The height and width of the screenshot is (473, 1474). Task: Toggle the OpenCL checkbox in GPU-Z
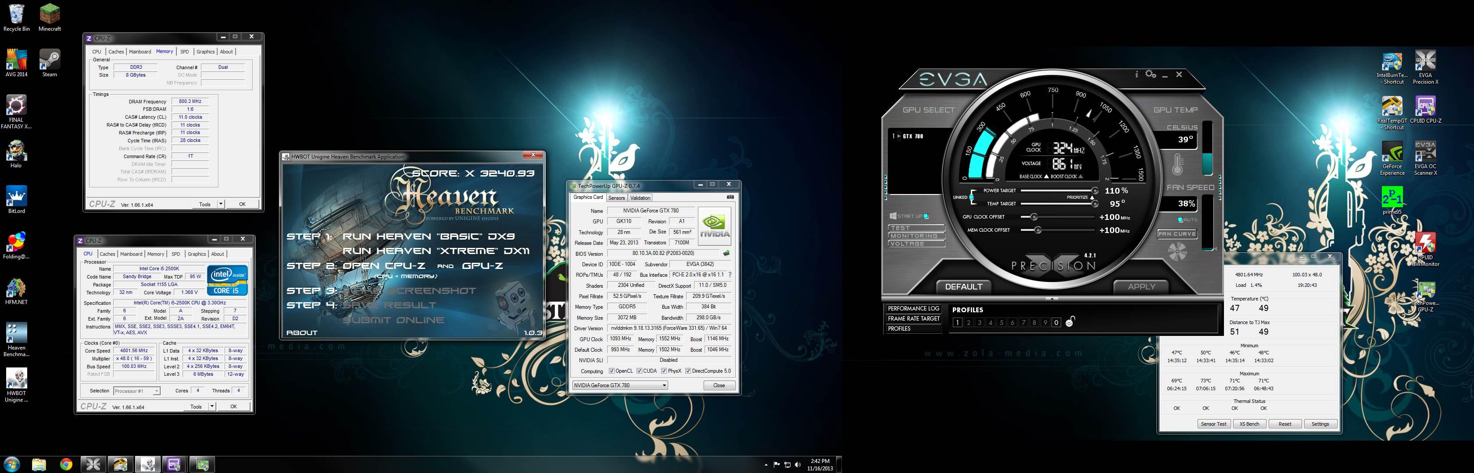(x=612, y=371)
